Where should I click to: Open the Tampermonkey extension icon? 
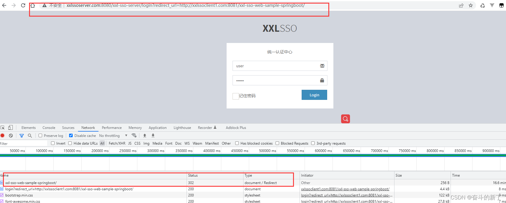[x=502, y=5]
